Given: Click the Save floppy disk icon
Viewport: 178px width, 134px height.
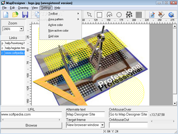Looking at the screenshot, I should click(25, 15).
